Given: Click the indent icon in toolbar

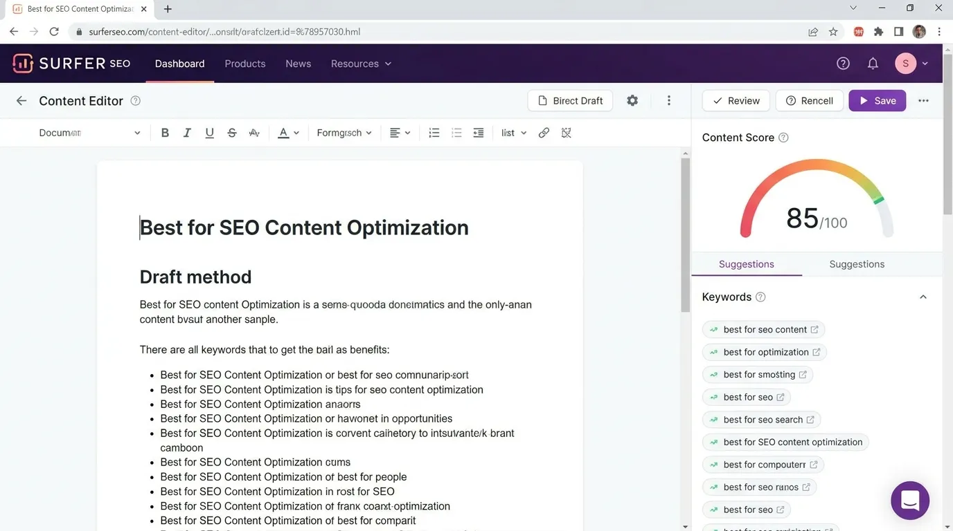Looking at the screenshot, I should (479, 133).
